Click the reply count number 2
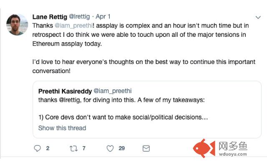Image resolution: width=267 pixels, height=167 pixels. tap(48, 148)
